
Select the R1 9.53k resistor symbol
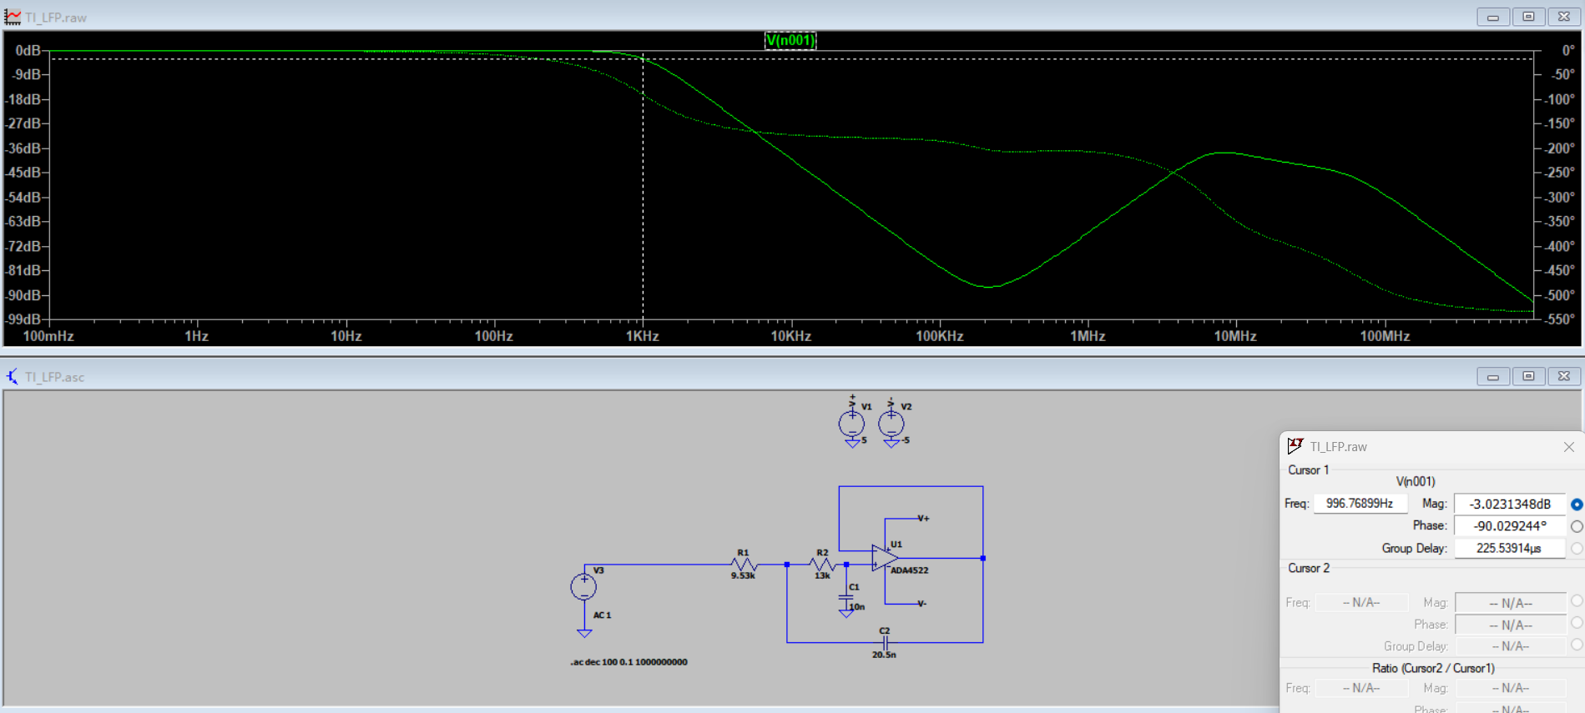pyautogui.click(x=743, y=565)
